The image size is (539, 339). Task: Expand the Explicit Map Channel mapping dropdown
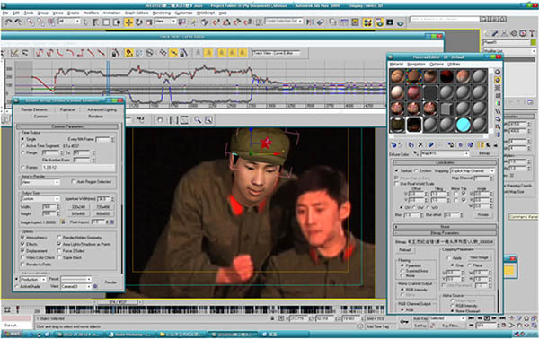tap(473, 170)
